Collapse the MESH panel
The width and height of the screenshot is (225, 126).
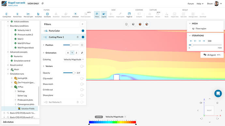pos(190,24)
